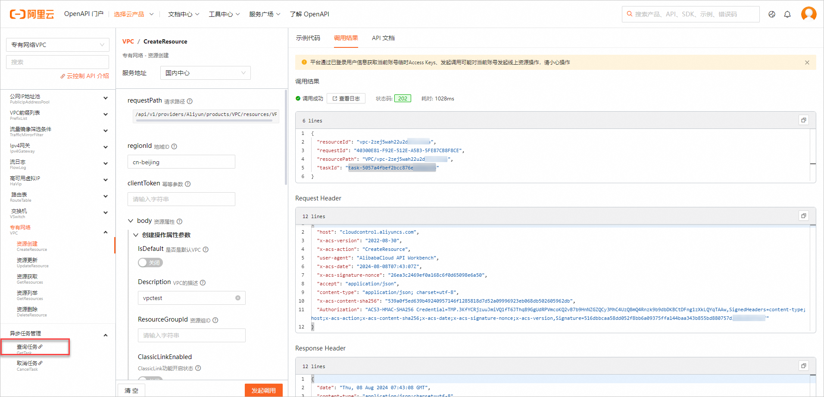Click help icon next to regionId
The height and width of the screenshot is (397, 824).
[x=174, y=147]
